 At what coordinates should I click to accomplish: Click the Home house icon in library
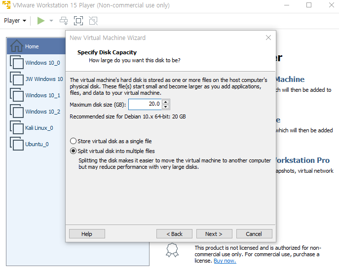pos(16,46)
